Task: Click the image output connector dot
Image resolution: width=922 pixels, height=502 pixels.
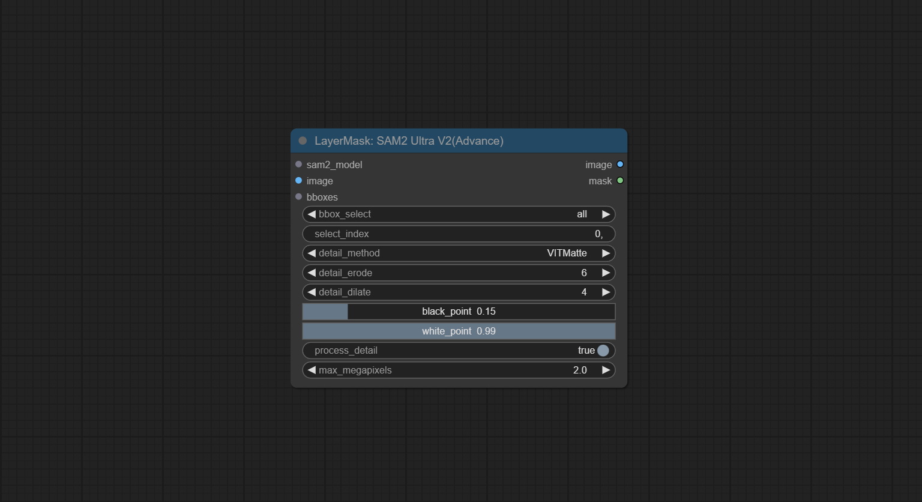Action: point(620,165)
